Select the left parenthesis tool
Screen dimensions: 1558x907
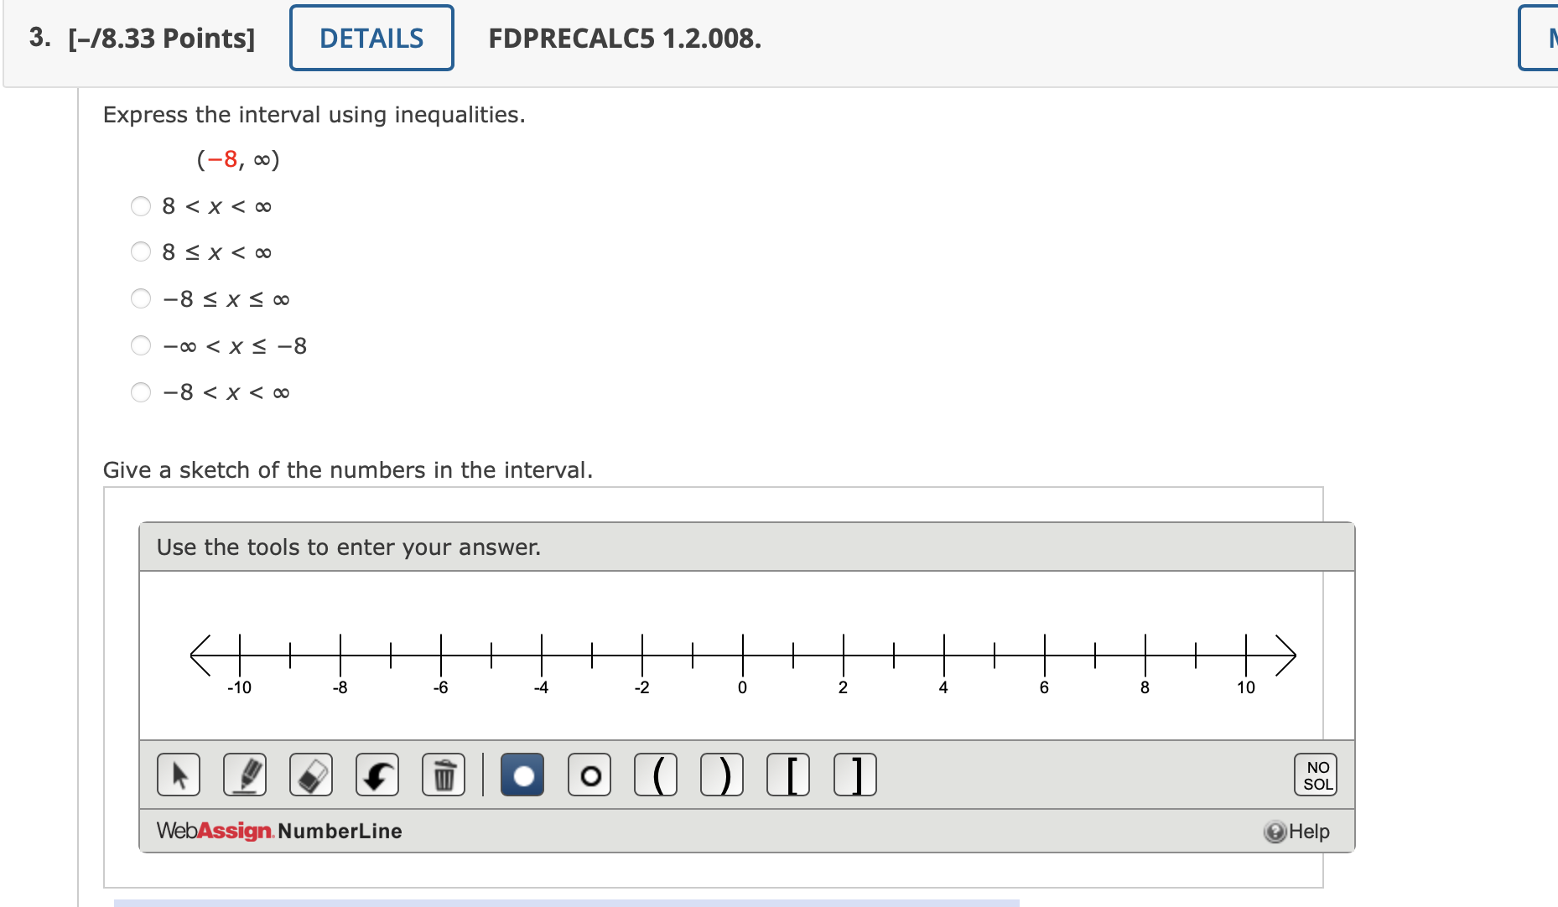(x=657, y=775)
